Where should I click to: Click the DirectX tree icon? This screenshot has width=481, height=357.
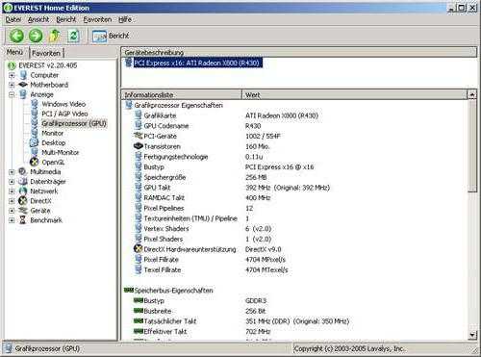pyautogui.click(x=23, y=201)
